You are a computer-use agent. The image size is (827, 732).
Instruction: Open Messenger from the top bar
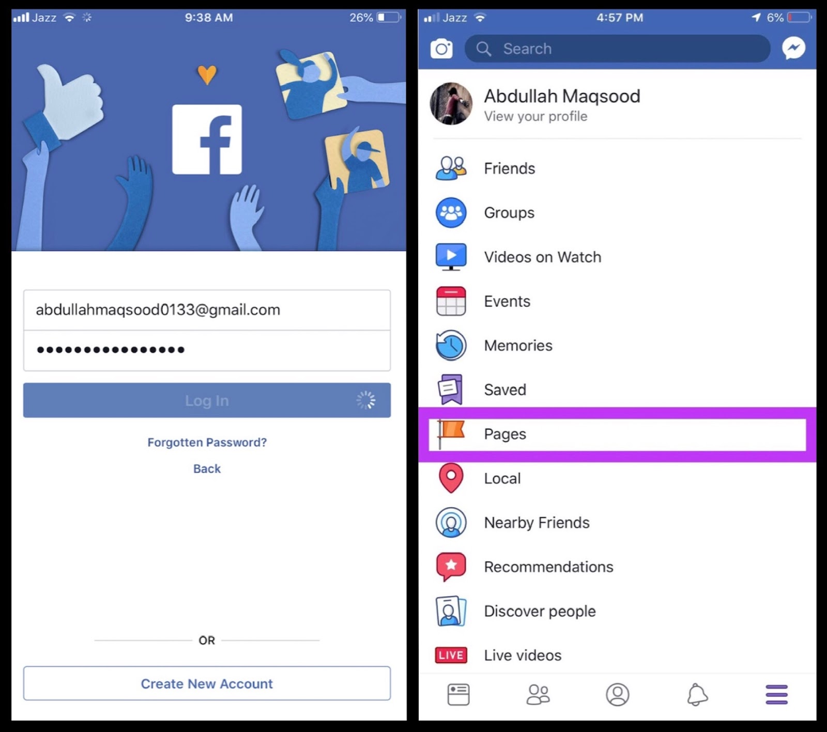point(793,49)
